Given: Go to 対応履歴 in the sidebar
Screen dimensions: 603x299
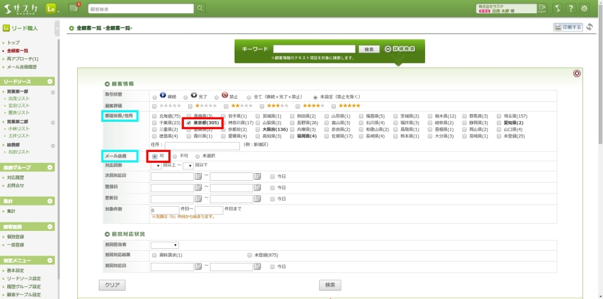Looking at the screenshot, I should click(16, 178).
